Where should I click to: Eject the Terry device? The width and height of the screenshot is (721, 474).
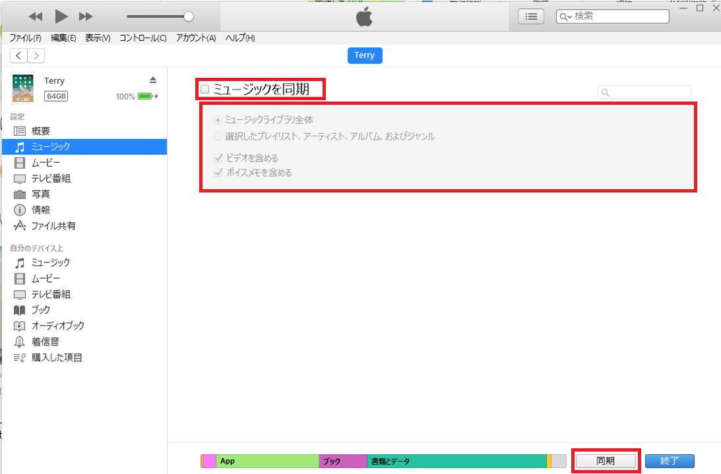click(153, 80)
